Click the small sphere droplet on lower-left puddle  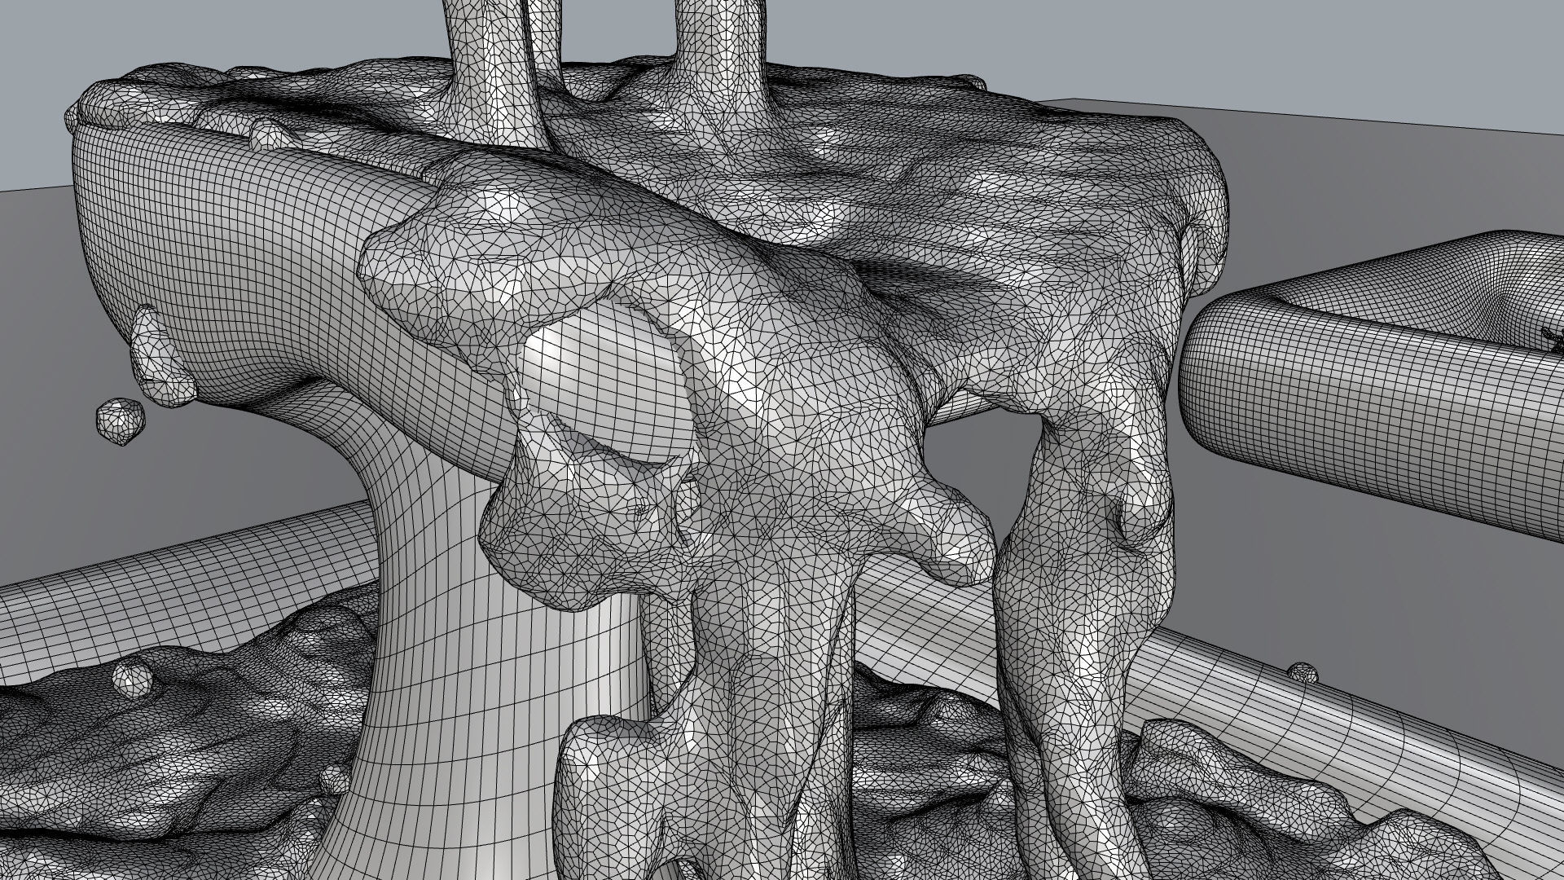[x=131, y=678]
